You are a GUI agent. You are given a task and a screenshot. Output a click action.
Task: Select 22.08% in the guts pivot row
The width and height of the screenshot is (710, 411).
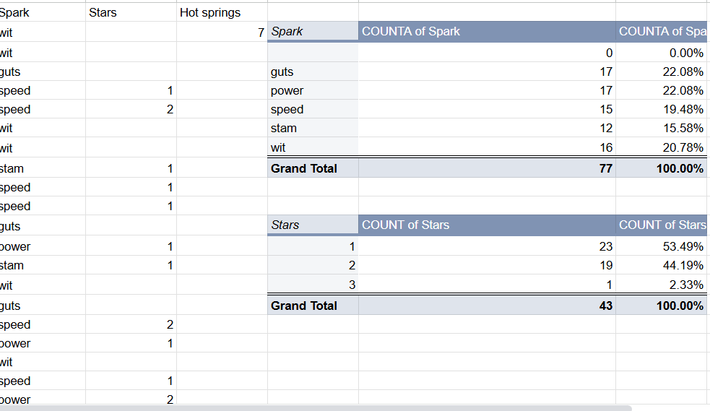click(x=661, y=72)
